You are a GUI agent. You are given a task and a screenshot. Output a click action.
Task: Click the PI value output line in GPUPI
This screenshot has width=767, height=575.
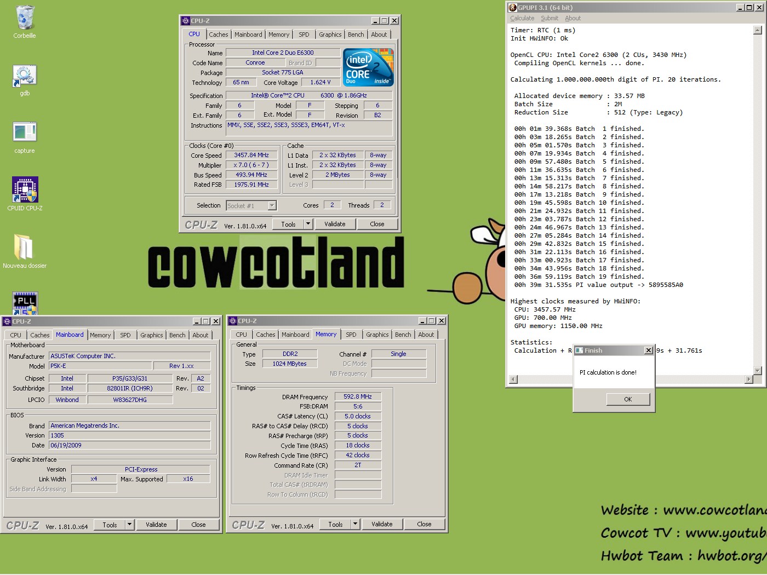click(599, 285)
